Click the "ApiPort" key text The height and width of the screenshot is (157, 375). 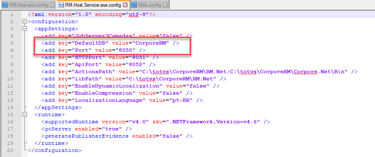click(x=87, y=65)
